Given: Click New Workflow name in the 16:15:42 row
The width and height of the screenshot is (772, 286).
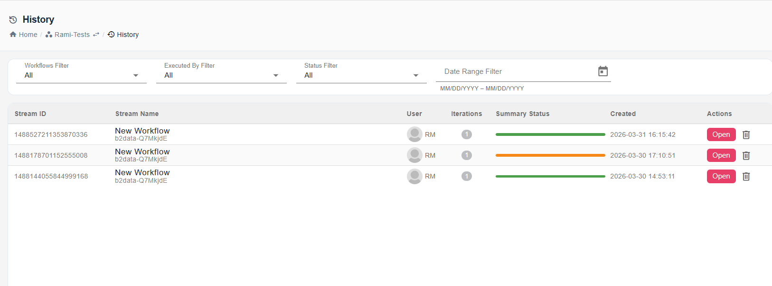Looking at the screenshot, I should click(142, 131).
